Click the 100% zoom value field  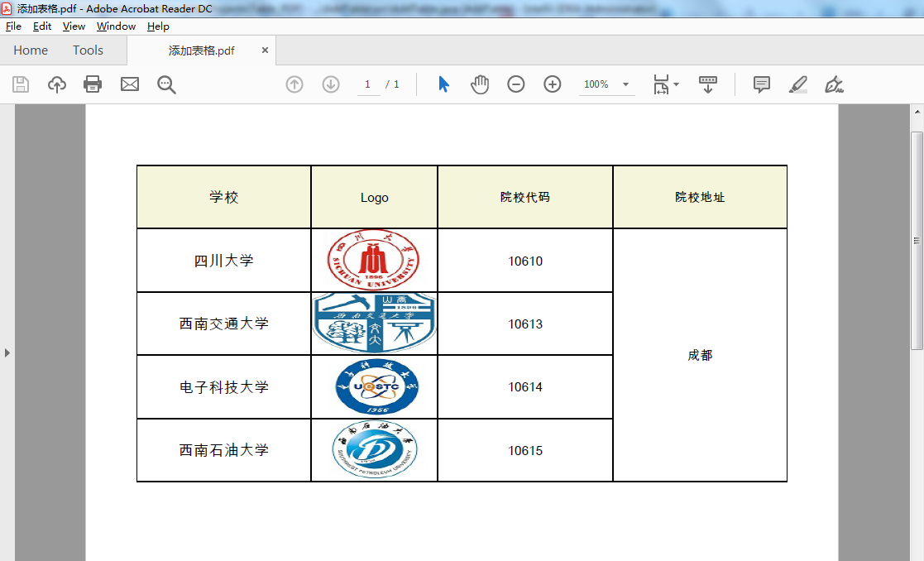(596, 84)
